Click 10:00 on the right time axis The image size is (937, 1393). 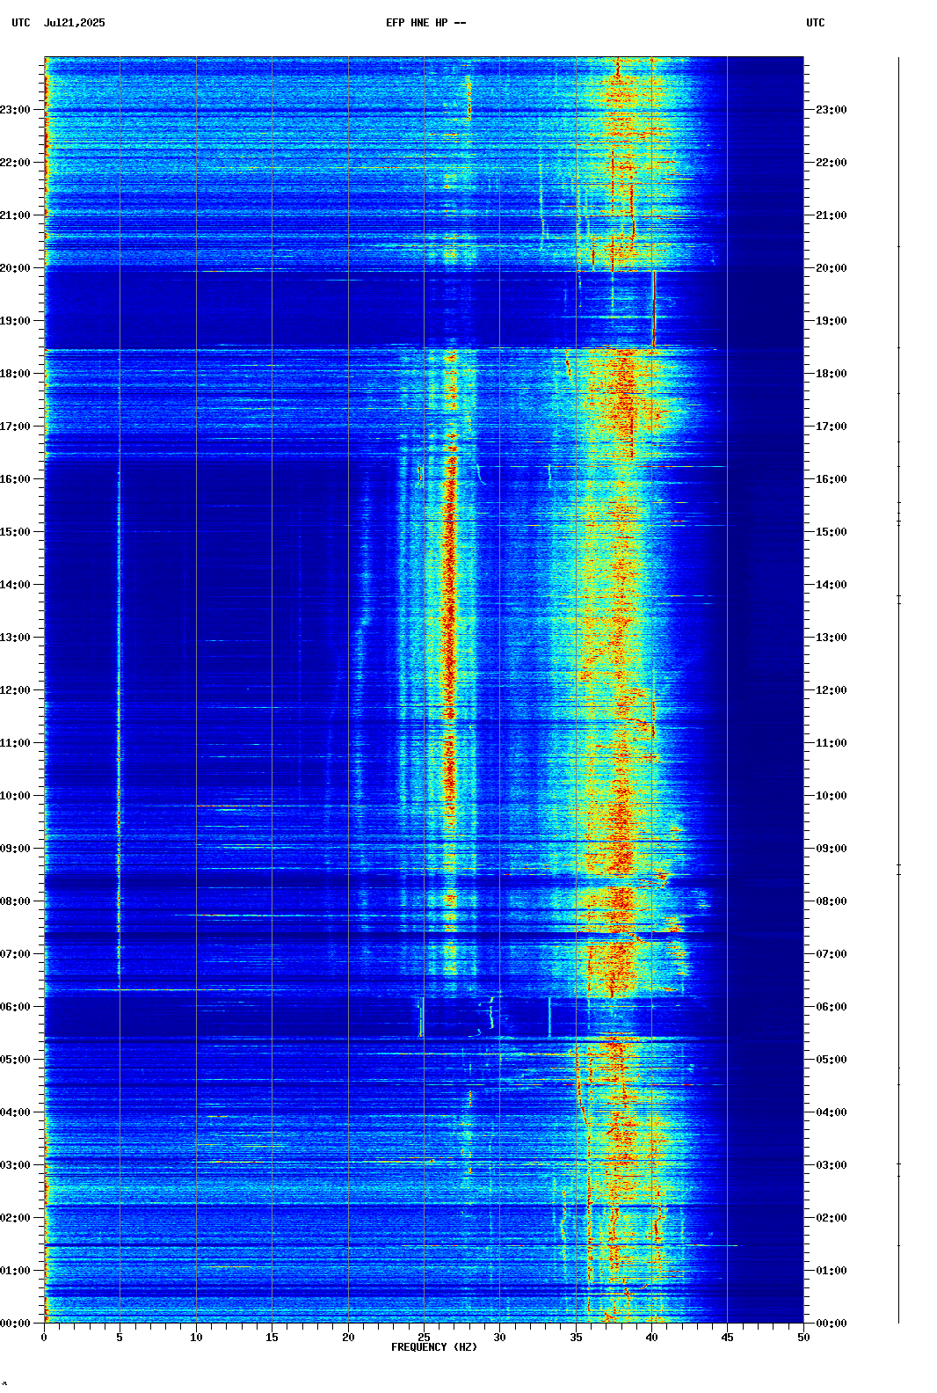832,796
